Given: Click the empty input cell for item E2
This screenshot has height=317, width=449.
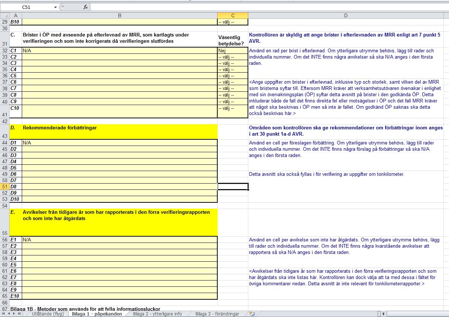Looking at the screenshot, I should (120, 246).
